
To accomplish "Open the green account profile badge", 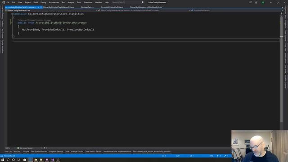I will [263, 2].
